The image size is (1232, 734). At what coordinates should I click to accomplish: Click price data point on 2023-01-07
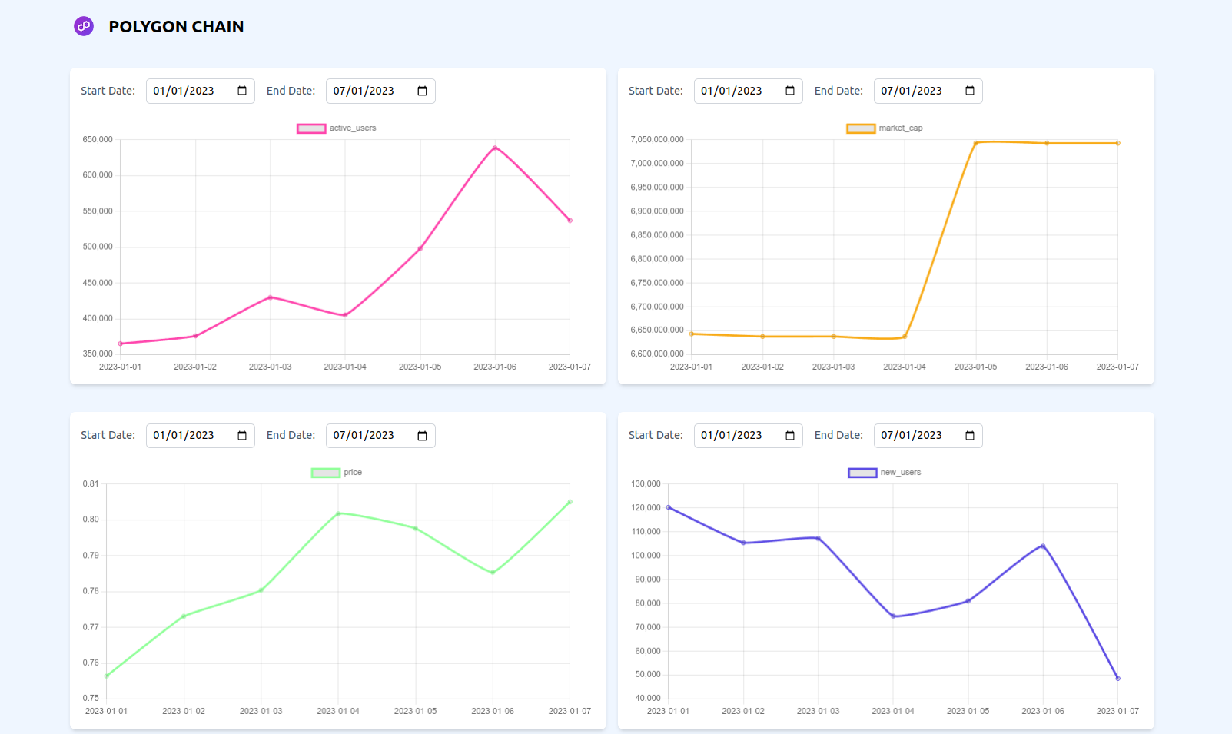(570, 502)
